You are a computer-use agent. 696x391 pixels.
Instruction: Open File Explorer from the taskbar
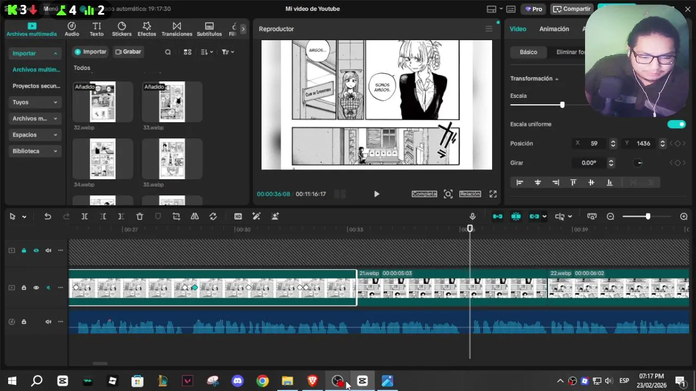coord(288,381)
